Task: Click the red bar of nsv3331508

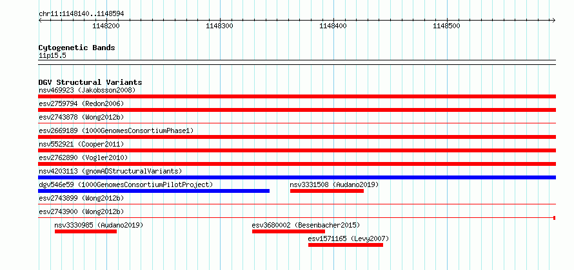Action: [x=327, y=191]
